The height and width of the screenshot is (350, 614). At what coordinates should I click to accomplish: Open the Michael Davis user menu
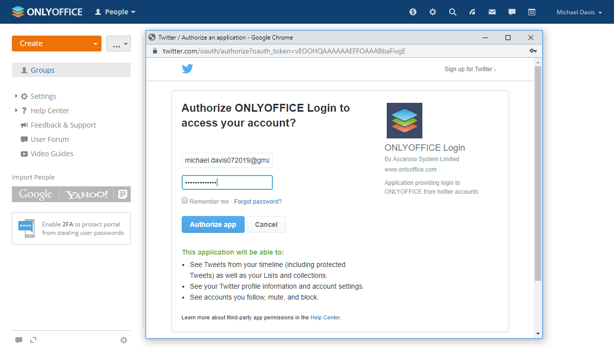pyautogui.click(x=579, y=12)
